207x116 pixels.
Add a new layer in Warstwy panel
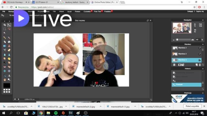(197, 65)
